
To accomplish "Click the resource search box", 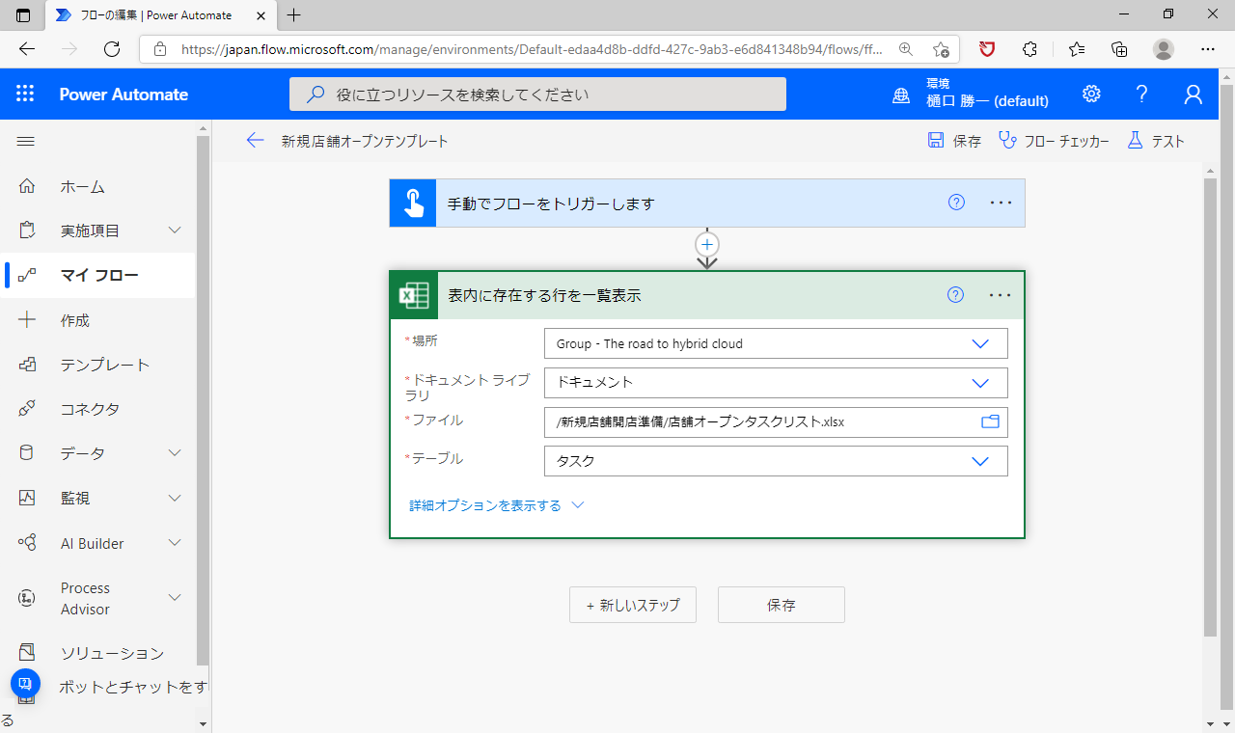I will click(537, 95).
